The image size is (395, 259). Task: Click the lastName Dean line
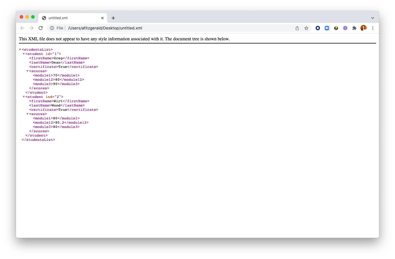[57, 62]
